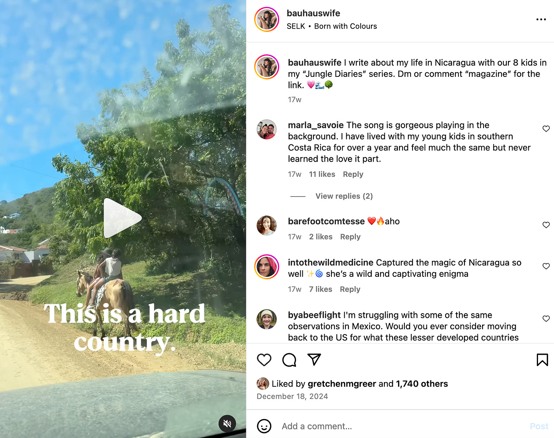This screenshot has width=554, height=438.
Task: Share the post via paper plane icon
Action: [x=314, y=359]
